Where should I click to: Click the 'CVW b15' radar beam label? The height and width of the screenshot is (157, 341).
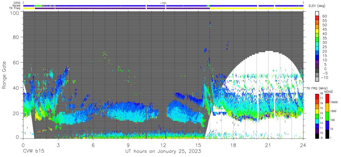pyautogui.click(x=34, y=151)
